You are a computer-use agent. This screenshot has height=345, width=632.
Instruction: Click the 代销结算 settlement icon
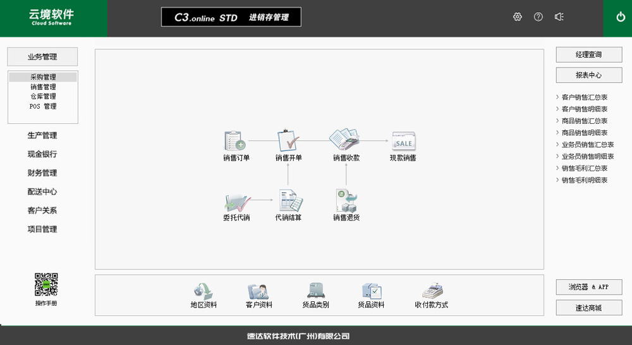click(289, 202)
